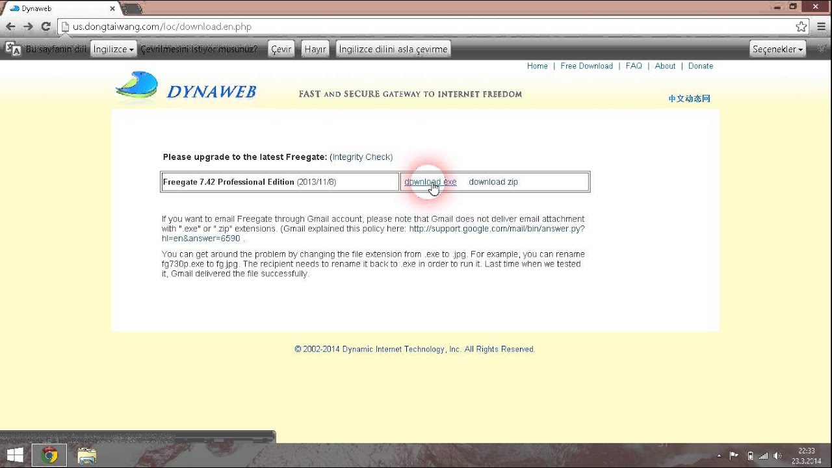This screenshot has width=832, height=468.
Task: Click the battery icon in system tray
Action: point(750,456)
